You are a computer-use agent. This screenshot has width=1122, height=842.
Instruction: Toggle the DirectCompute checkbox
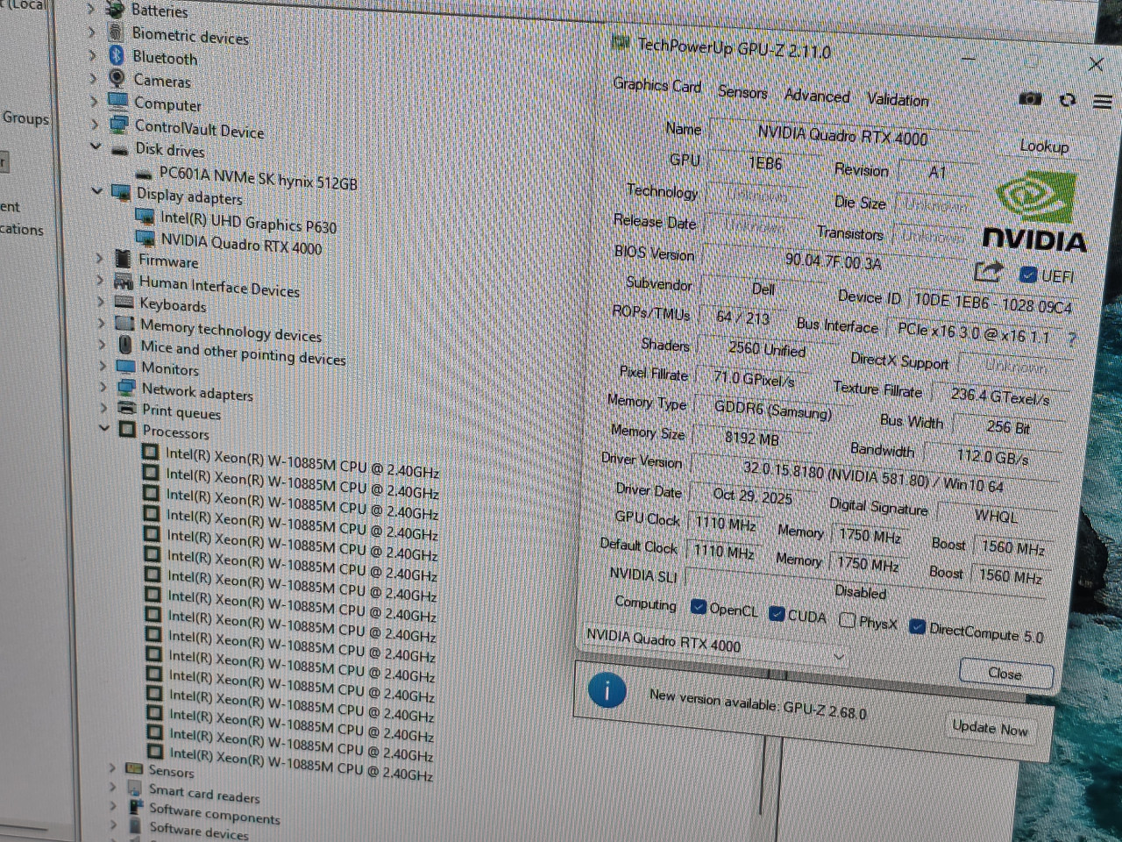[x=917, y=626]
